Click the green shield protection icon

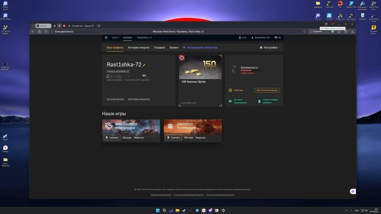click(x=332, y=32)
